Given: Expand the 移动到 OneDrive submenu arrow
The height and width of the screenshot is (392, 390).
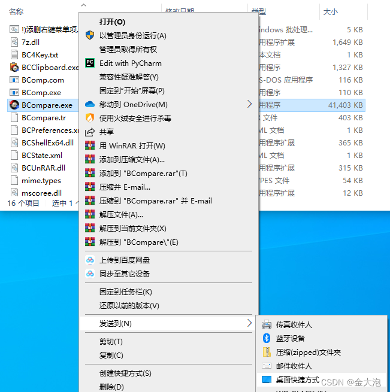Looking at the screenshot, I should pos(249,104).
